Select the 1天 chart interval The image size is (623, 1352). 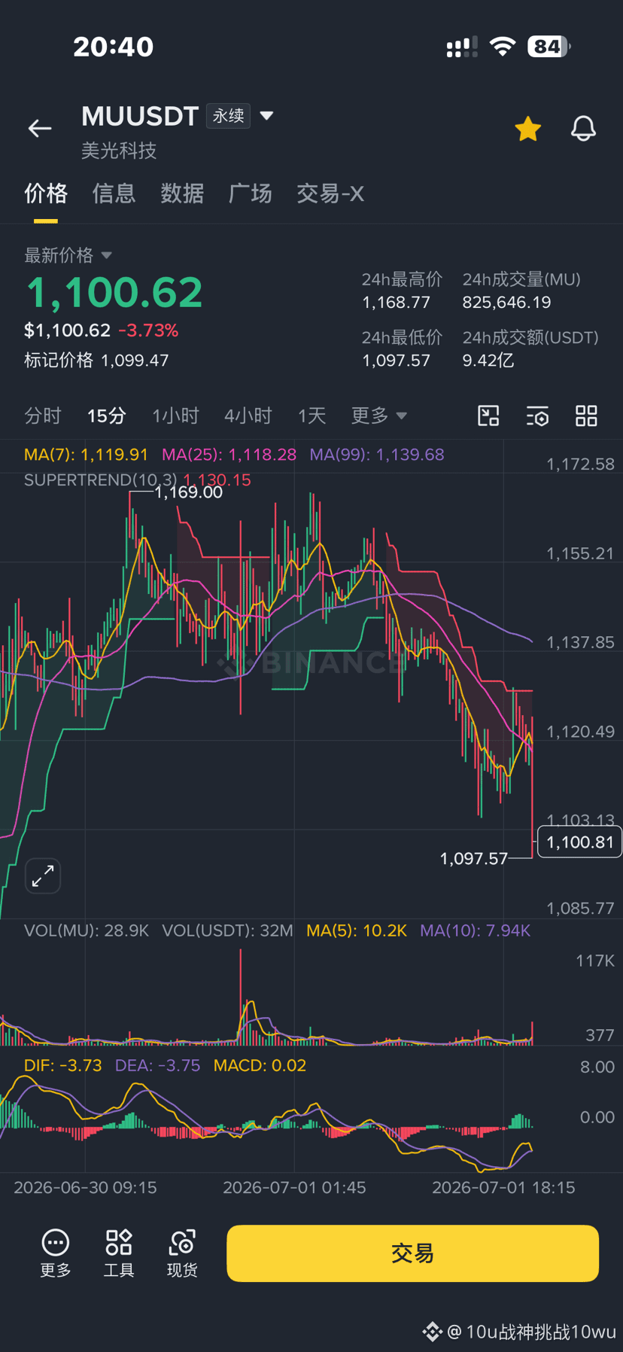[x=311, y=416]
